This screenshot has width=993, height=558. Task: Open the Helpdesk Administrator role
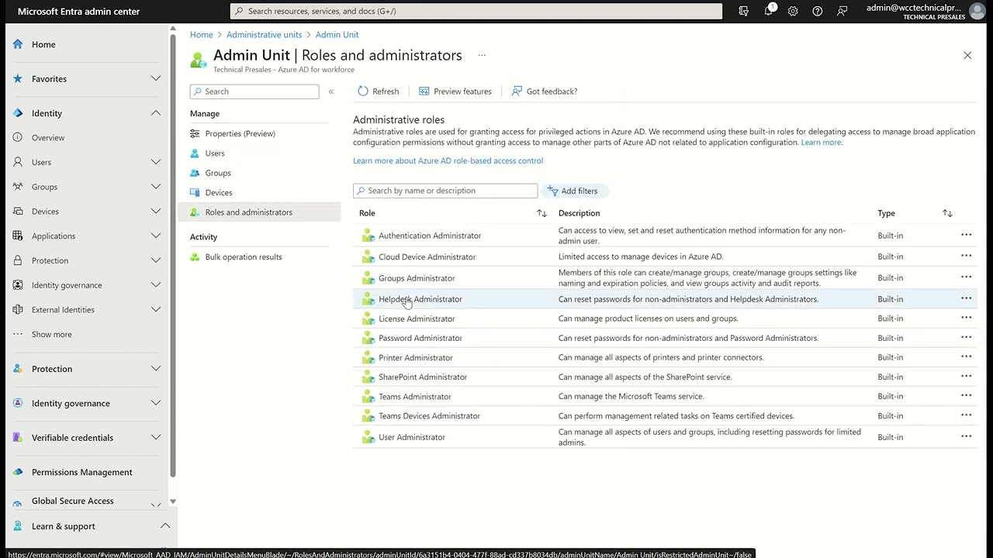tap(420, 299)
